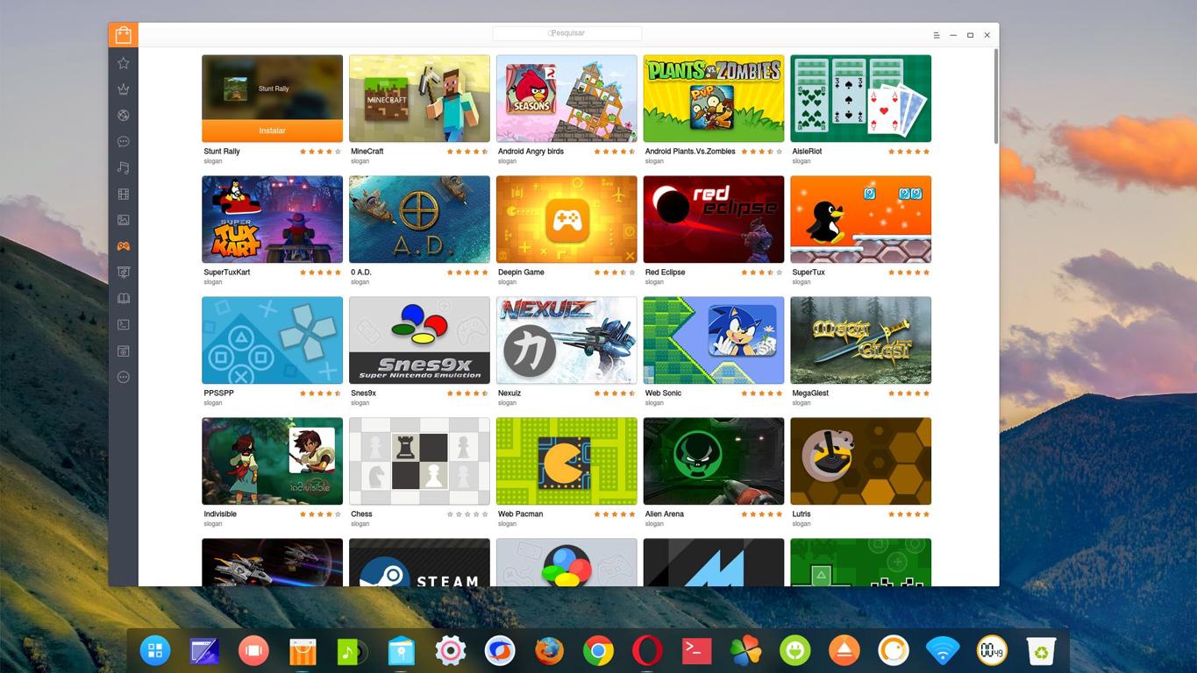Open the hamburger menu in title bar

click(937, 35)
